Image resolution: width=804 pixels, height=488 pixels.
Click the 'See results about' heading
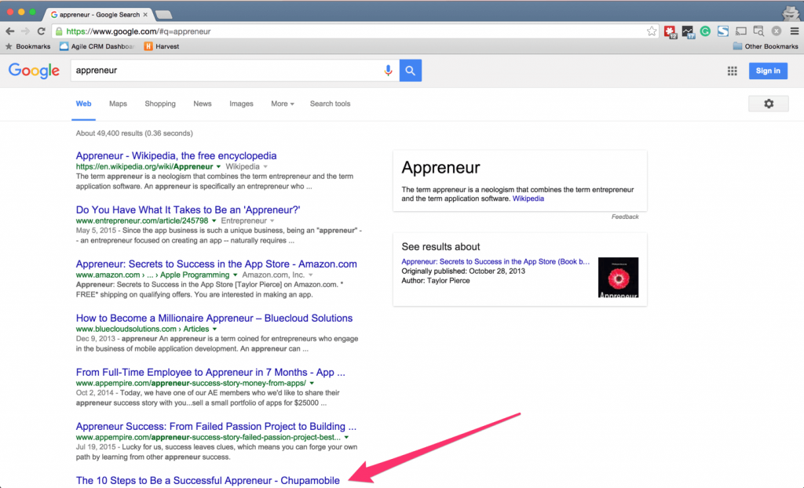[441, 246]
